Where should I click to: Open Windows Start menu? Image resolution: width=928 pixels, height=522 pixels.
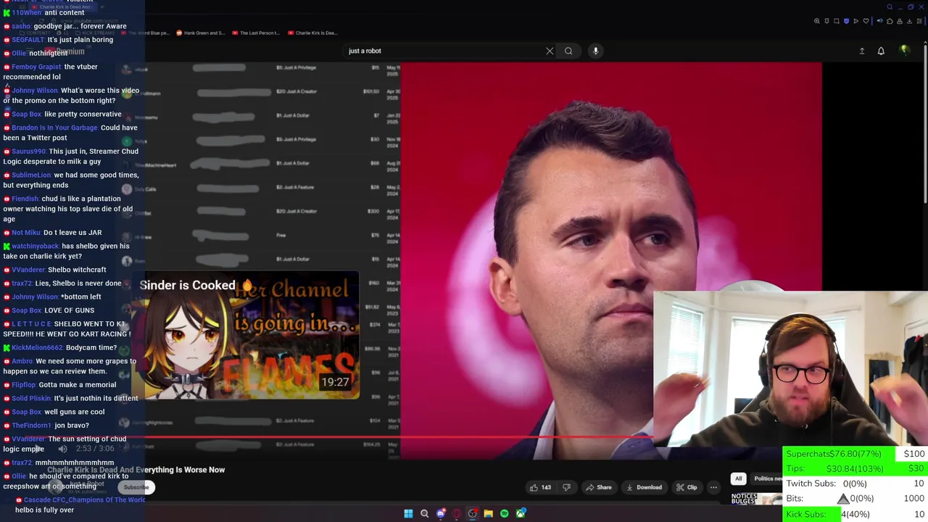click(x=408, y=514)
